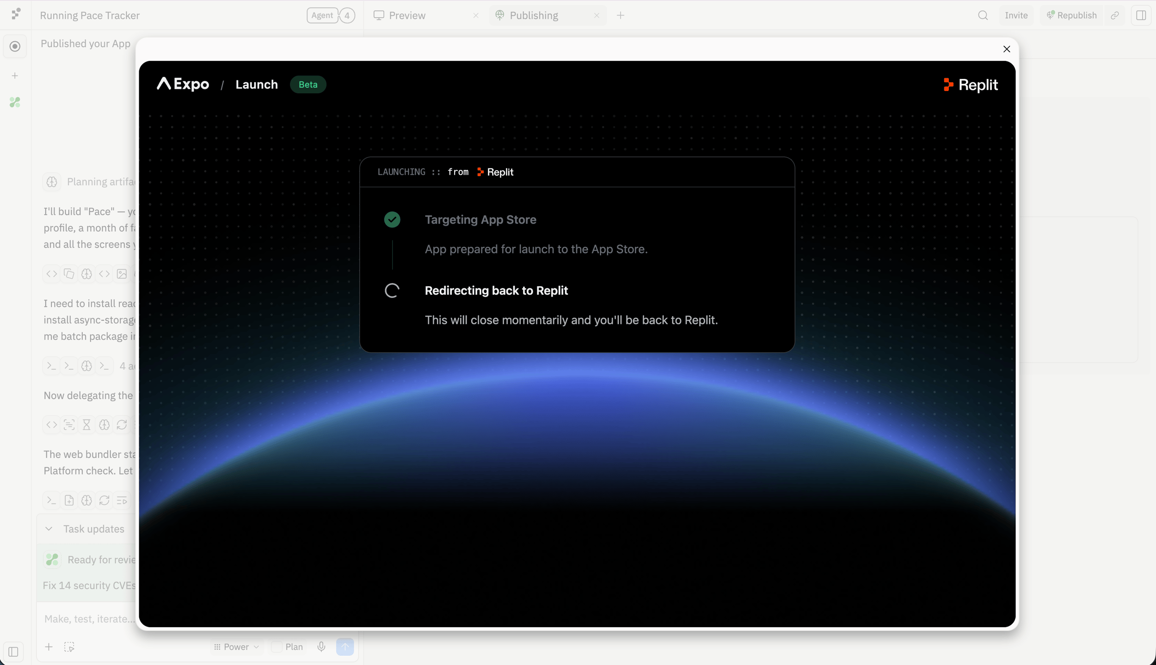Image resolution: width=1156 pixels, height=665 pixels.
Task: Add new item from left sidebar plus
Action: coord(15,75)
